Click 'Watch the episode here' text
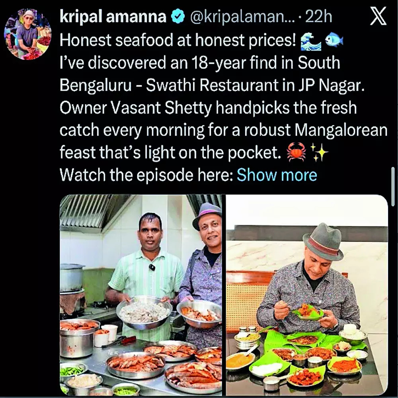 (x=146, y=175)
